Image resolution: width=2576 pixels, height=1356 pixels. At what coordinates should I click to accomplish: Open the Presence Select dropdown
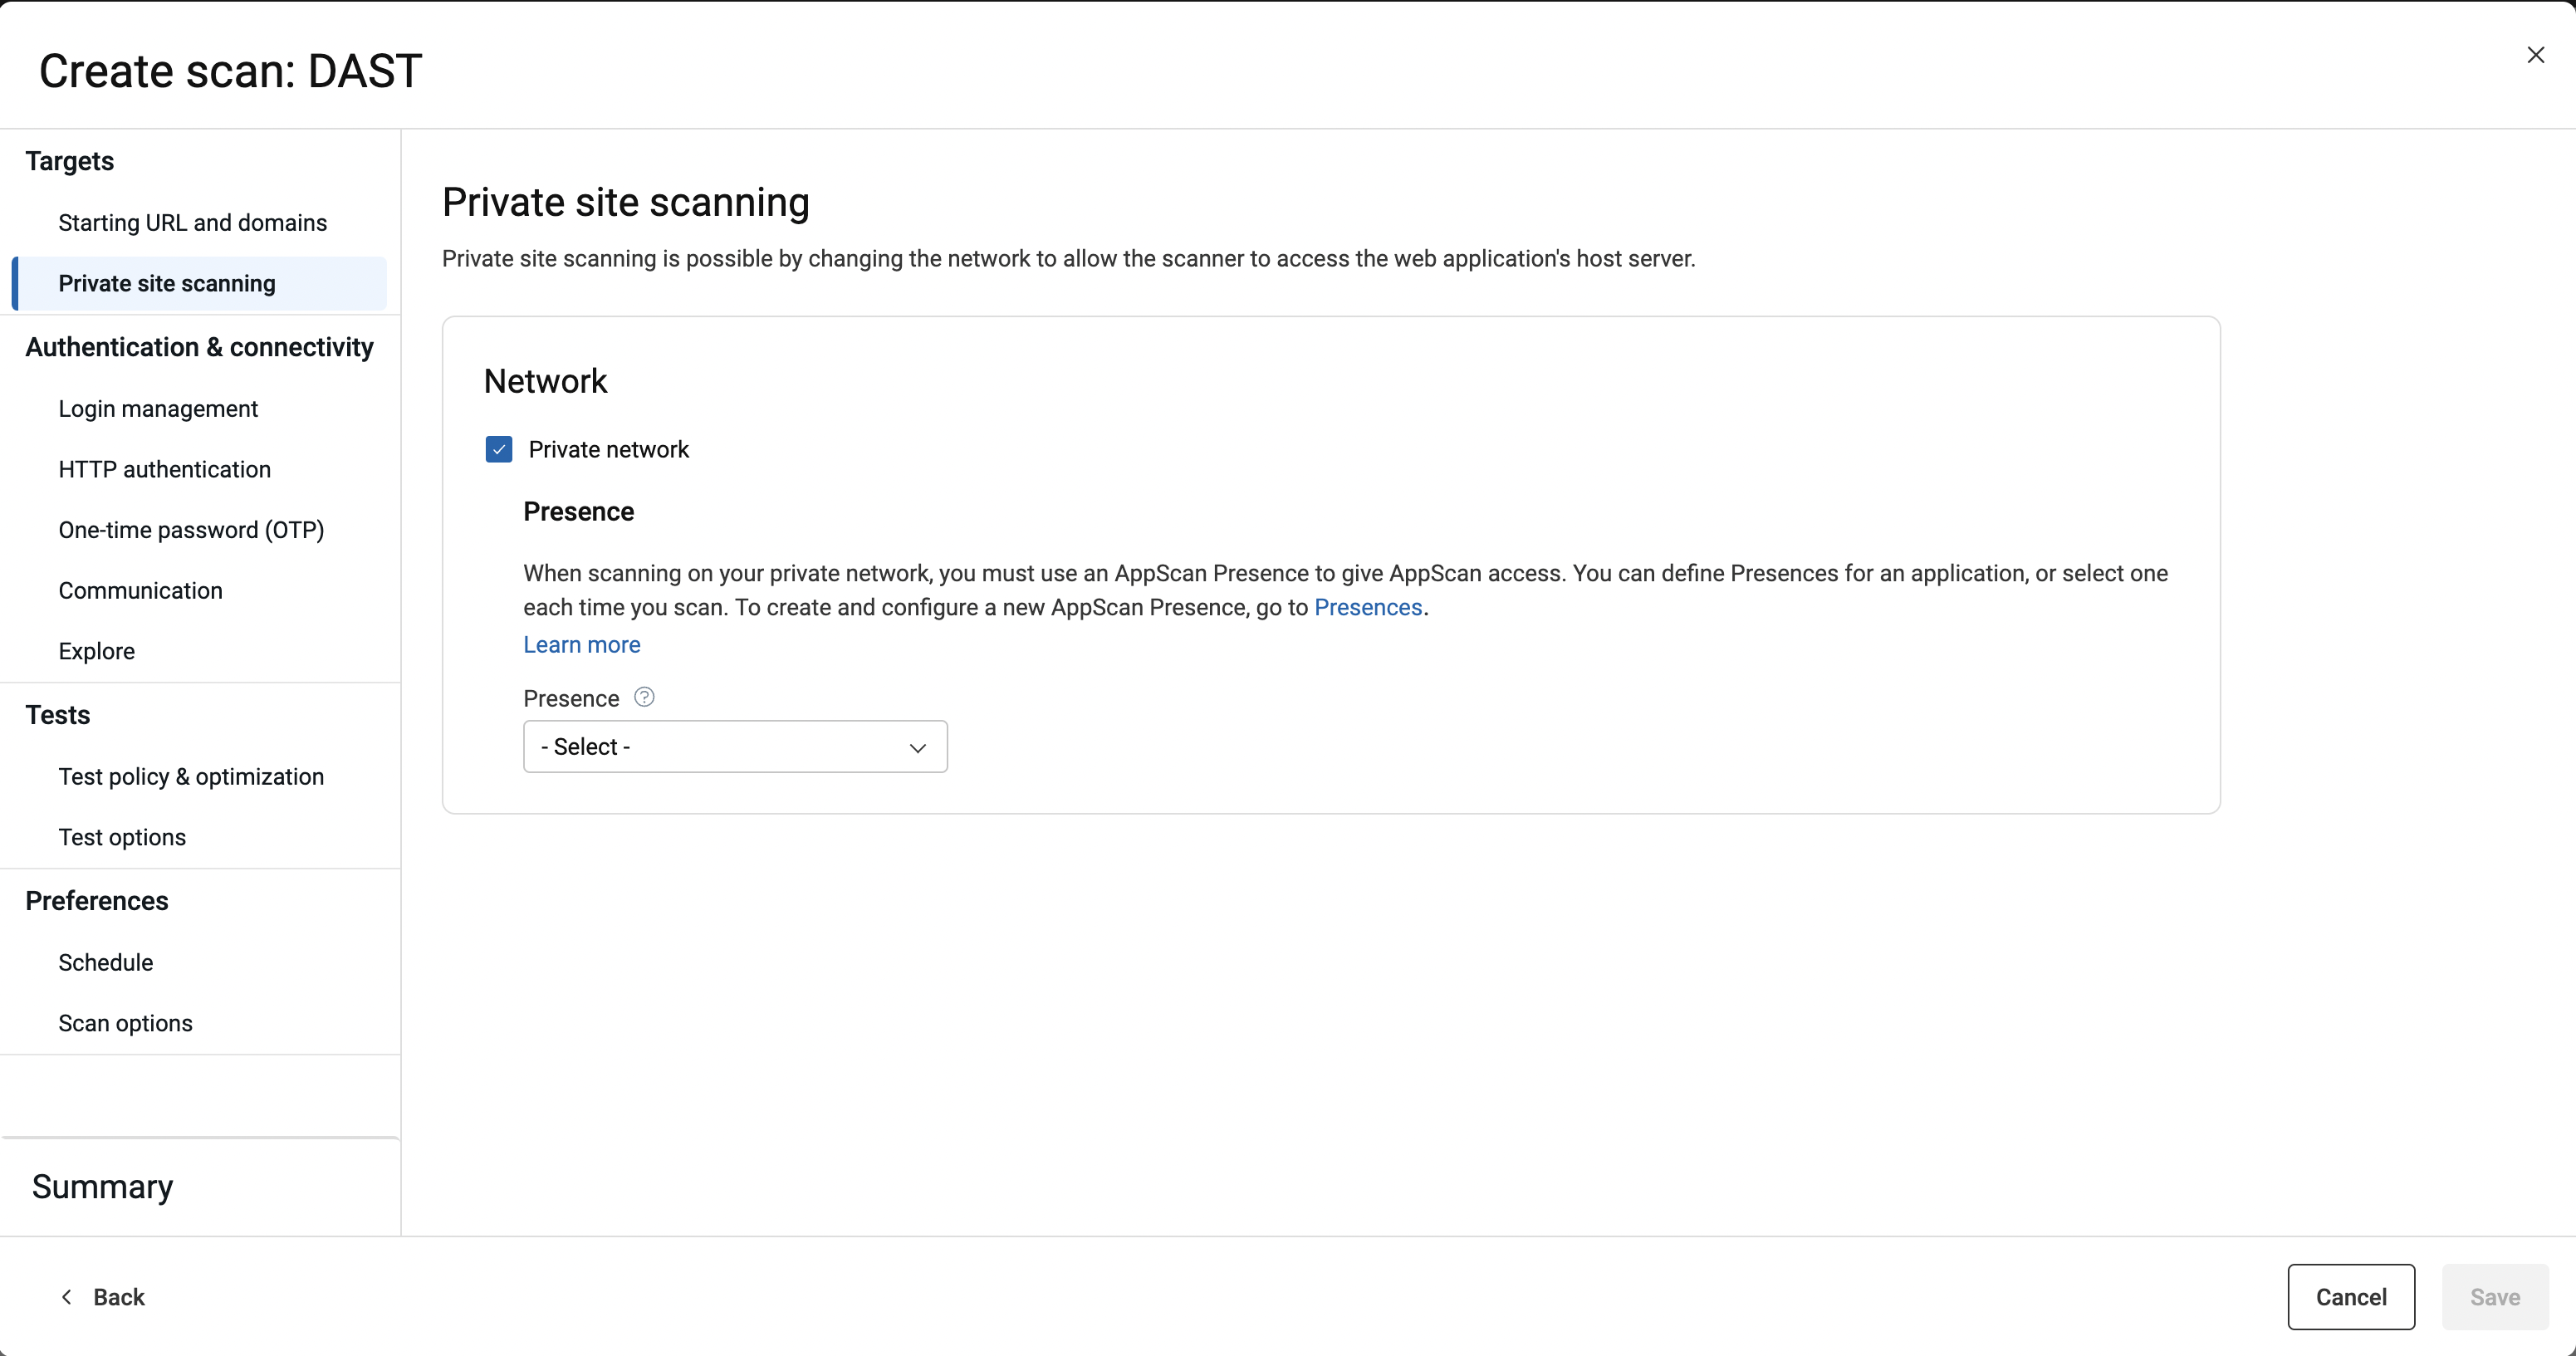click(735, 746)
